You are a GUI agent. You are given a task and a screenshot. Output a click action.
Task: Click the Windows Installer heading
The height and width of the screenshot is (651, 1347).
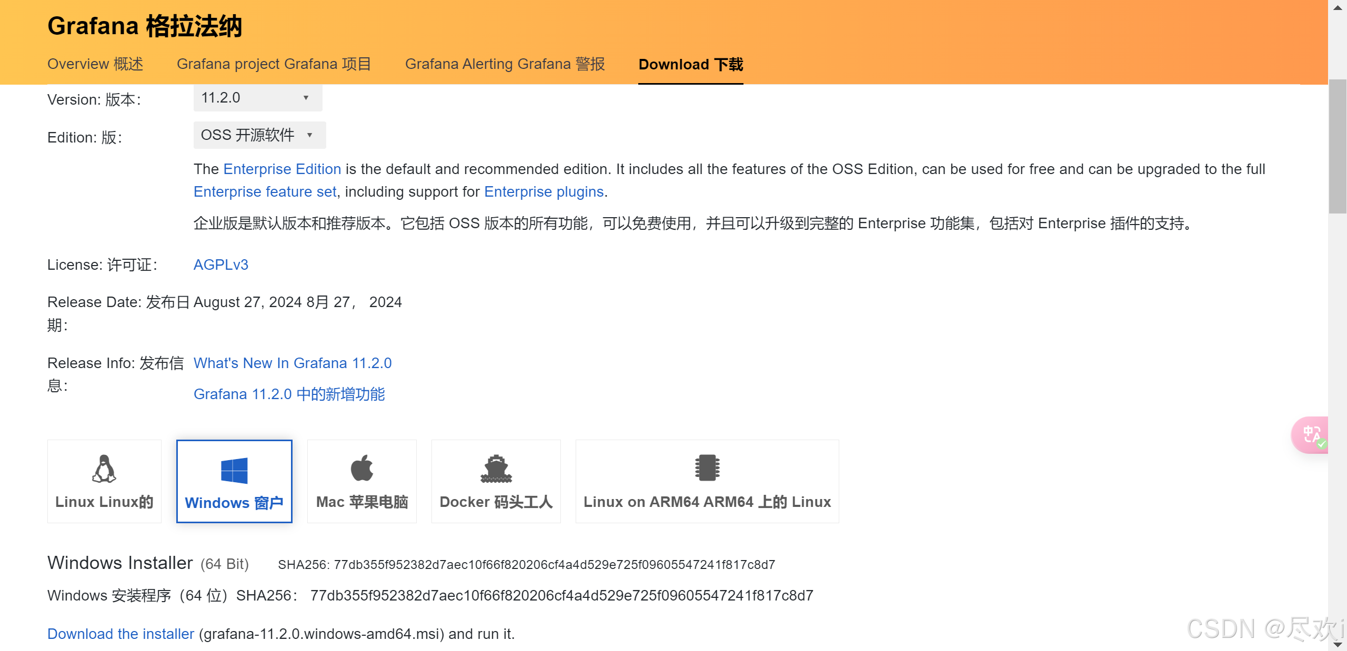click(x=120, y=563)
